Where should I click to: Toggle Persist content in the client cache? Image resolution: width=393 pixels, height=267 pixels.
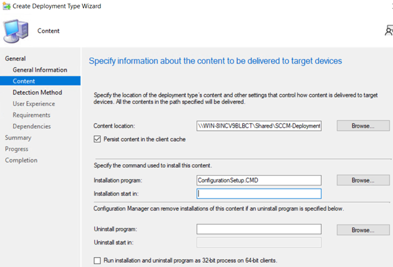[98, 139]
